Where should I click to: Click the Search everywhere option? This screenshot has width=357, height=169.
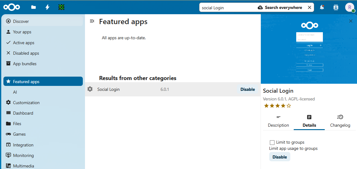point(280,7)
